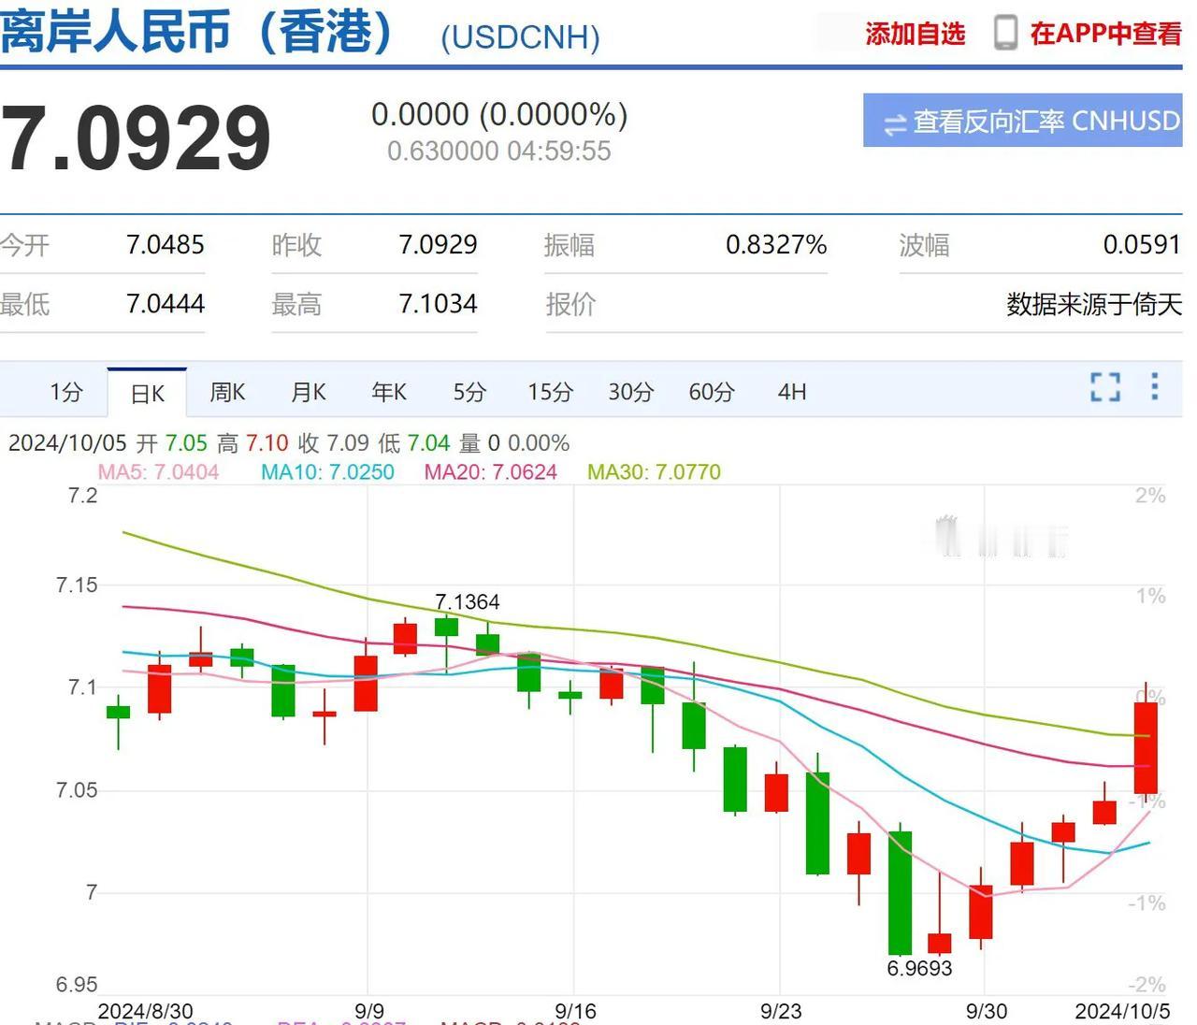Click the 波幅 value 0.0591
Image resolution: width=1197 pixels, height=1025 pixels.
(1142, 245)
